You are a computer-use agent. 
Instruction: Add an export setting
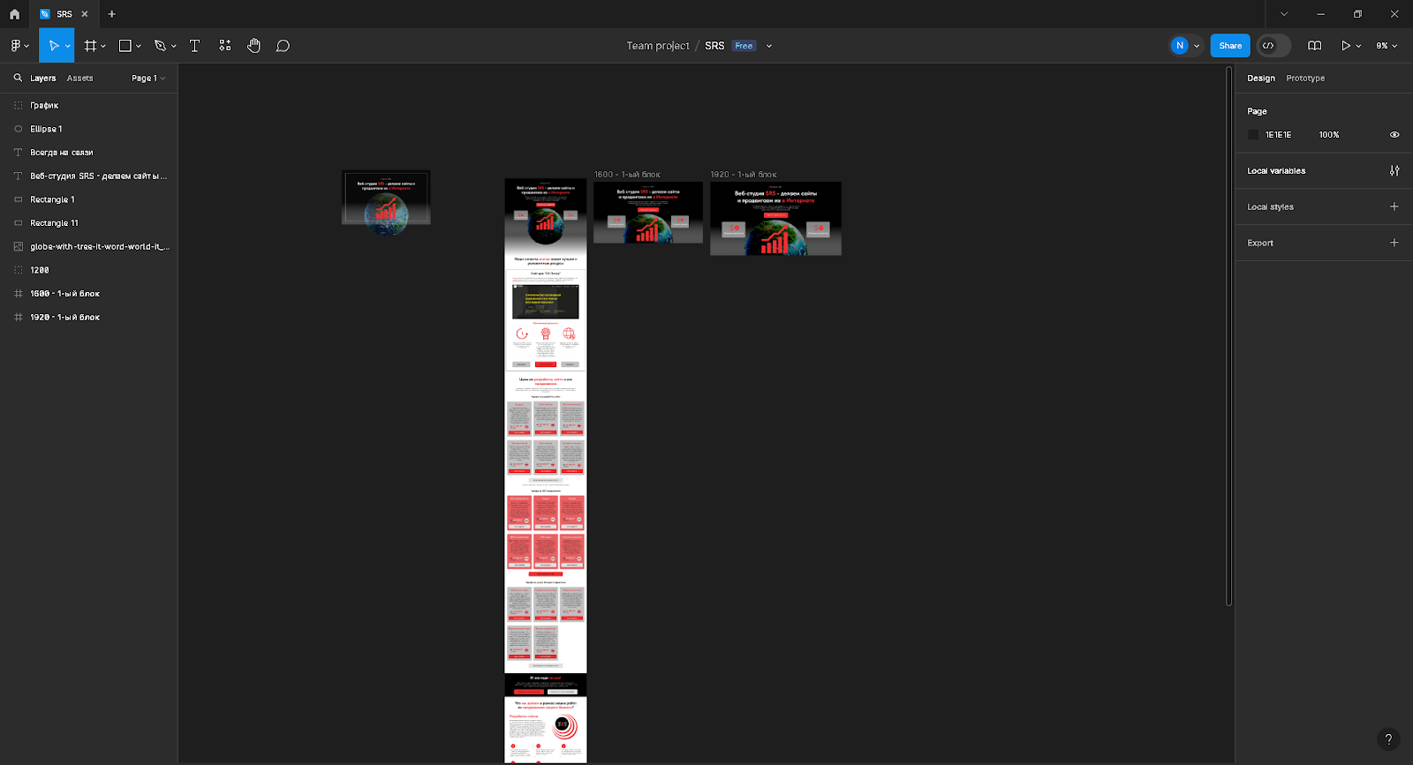(1394, 243)
